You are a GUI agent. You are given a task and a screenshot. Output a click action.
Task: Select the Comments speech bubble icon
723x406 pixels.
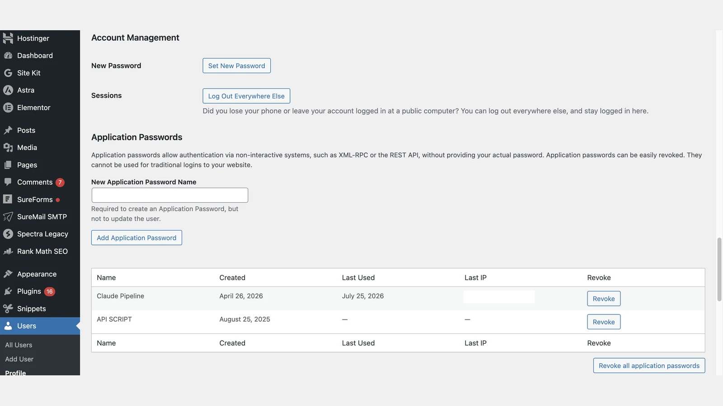pos(8,182)
